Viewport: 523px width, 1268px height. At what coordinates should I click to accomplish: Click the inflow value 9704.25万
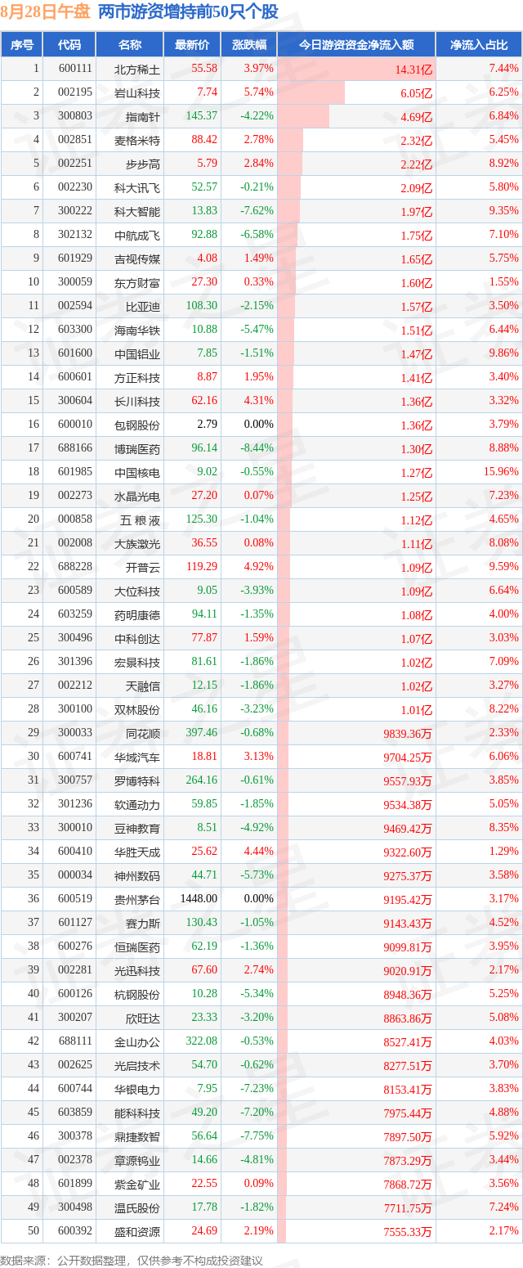[x=407, y=758]
